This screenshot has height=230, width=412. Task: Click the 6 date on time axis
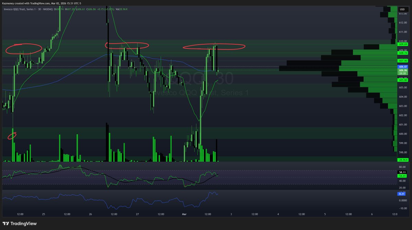tap(372, 214)
